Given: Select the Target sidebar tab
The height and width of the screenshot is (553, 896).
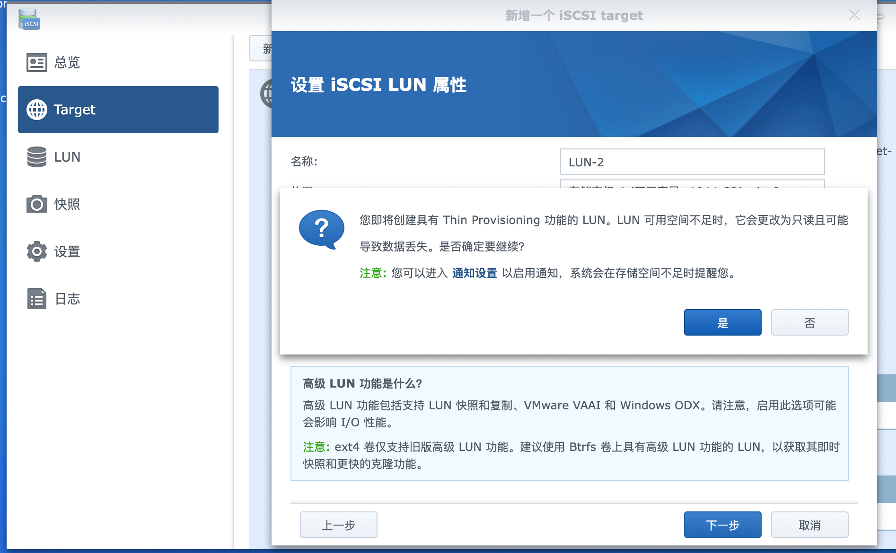Looking at the screenshot, I should [118, 110].
